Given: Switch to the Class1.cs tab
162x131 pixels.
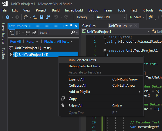Looking at the screenshot, I should pyautogui.click(x=89, y=26).
